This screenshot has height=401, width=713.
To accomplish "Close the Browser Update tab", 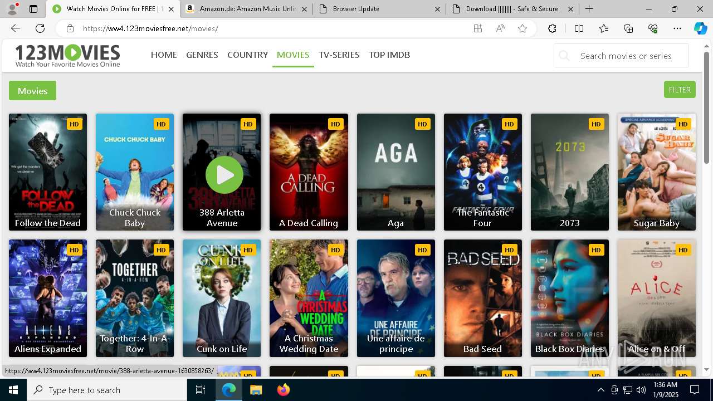I will 437,9.
